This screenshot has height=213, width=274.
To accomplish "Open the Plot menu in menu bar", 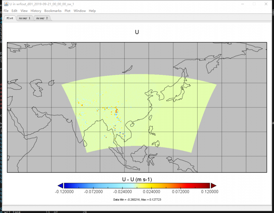I will click(x=67, y=11).
